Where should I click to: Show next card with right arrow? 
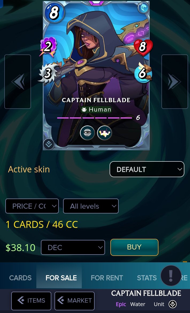coord(175,81)
